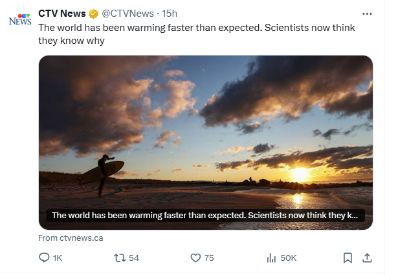Click the CTV News profile avatar
The height and width of the screenshot is (275, 398).
20,20
